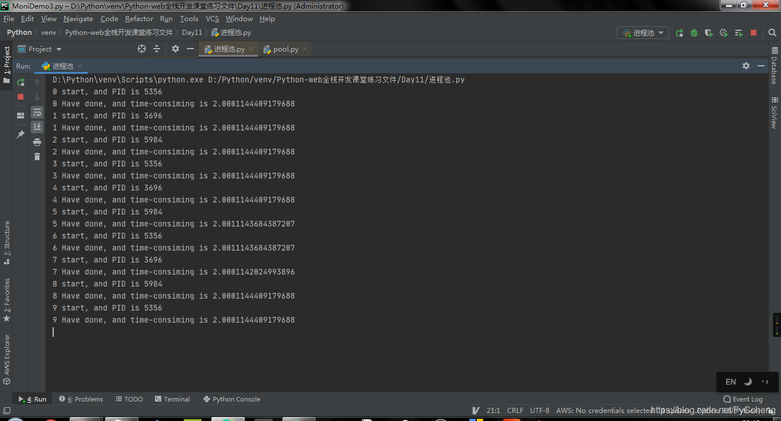This screenshot has width=781, height=421.
Task: Open the Terminal bottom tab
Action: coord(172,399)
